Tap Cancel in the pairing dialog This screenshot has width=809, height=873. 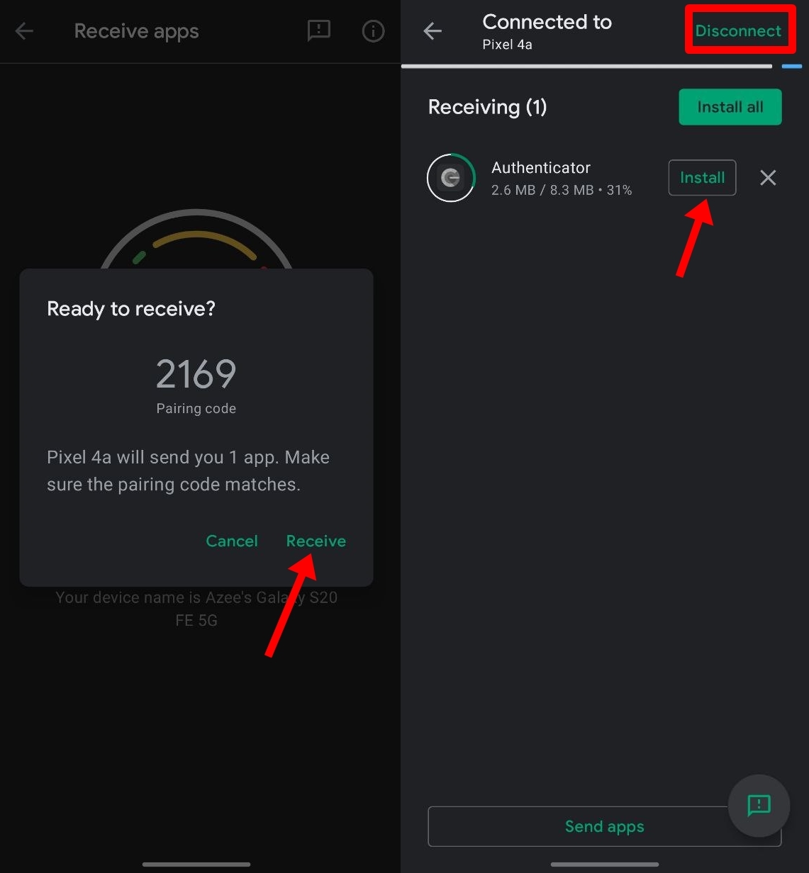coord(232,541)
